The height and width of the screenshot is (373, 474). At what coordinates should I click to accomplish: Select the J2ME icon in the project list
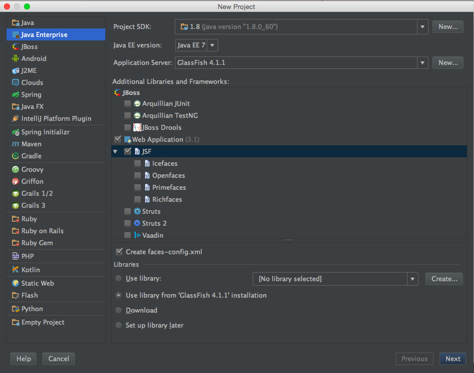pyautogui.click(x=15, y=70)
